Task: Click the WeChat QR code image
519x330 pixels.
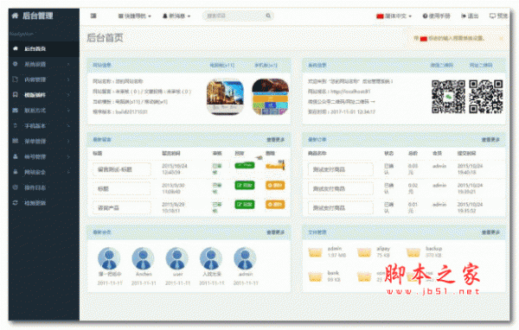Action: pos(448,97)
